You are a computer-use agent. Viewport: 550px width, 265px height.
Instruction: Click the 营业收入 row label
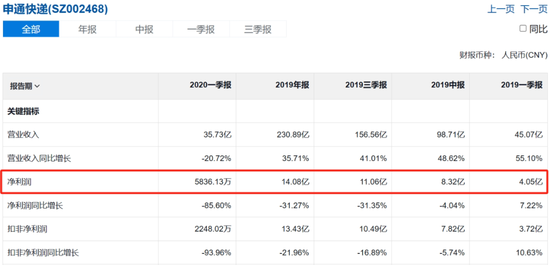coord(23,135)
